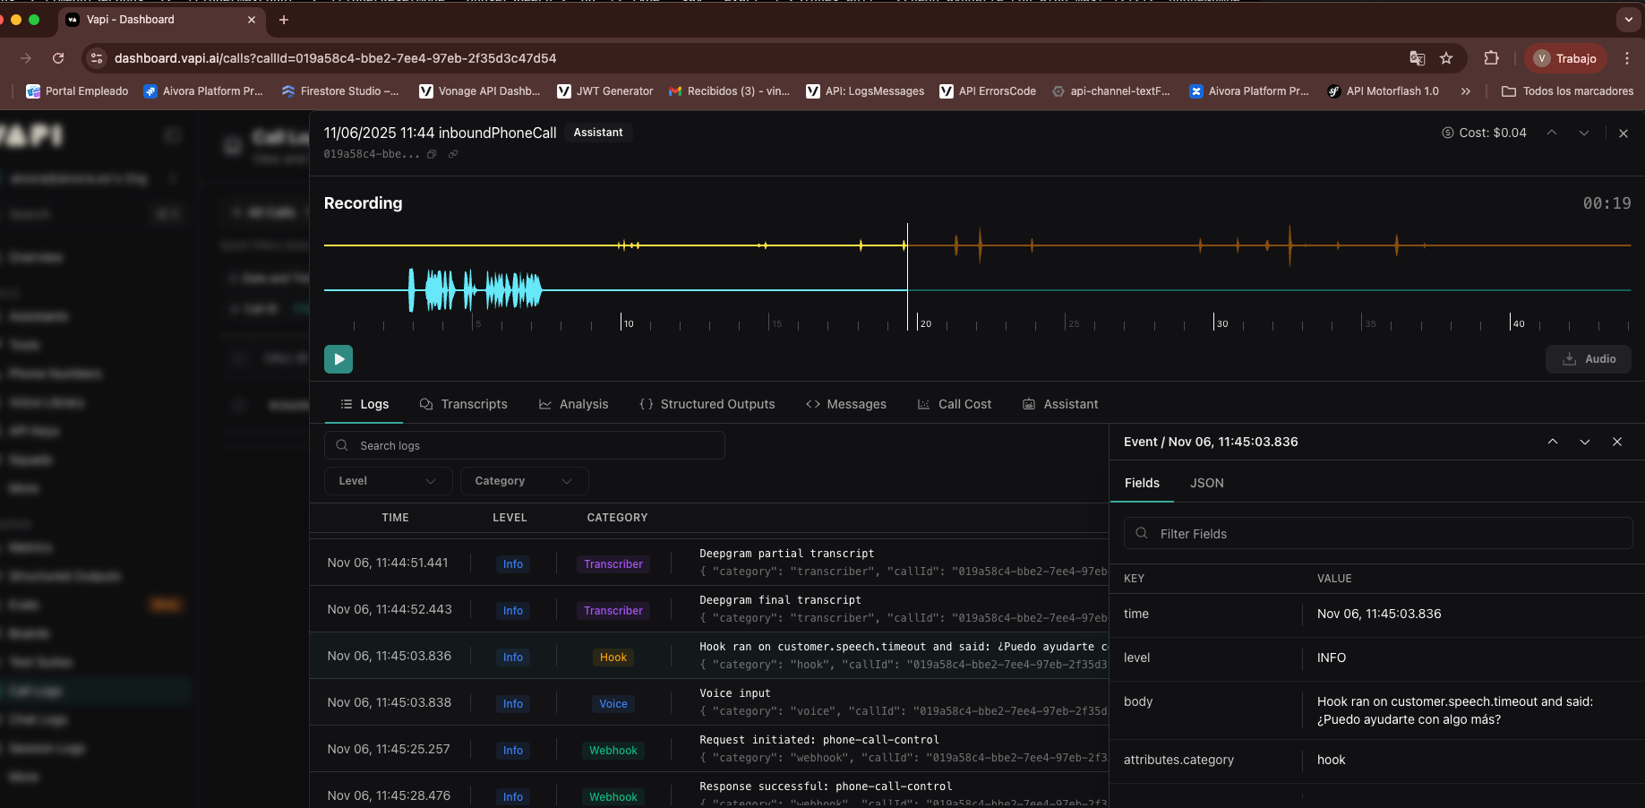
Task: Go to next call using header down chevron
Action: click(x=1583, y=133)
